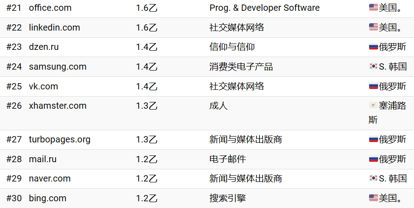Click the US flag in the office.com row
This screenshot has height=208, width=414.
click(x=373, y=8)
